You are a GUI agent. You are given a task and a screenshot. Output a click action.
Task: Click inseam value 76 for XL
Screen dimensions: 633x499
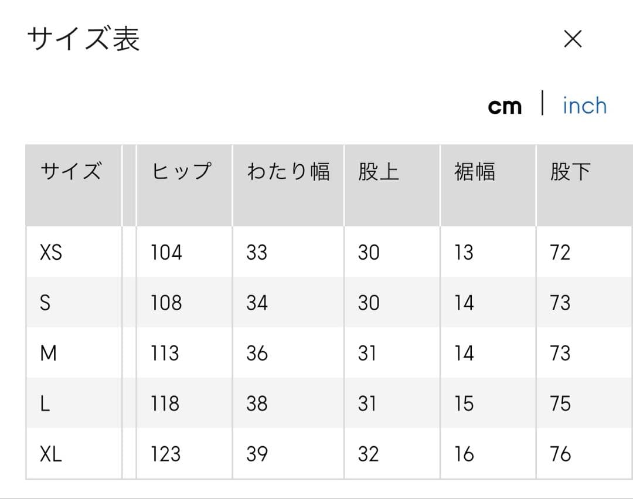[x=560, y=454]
